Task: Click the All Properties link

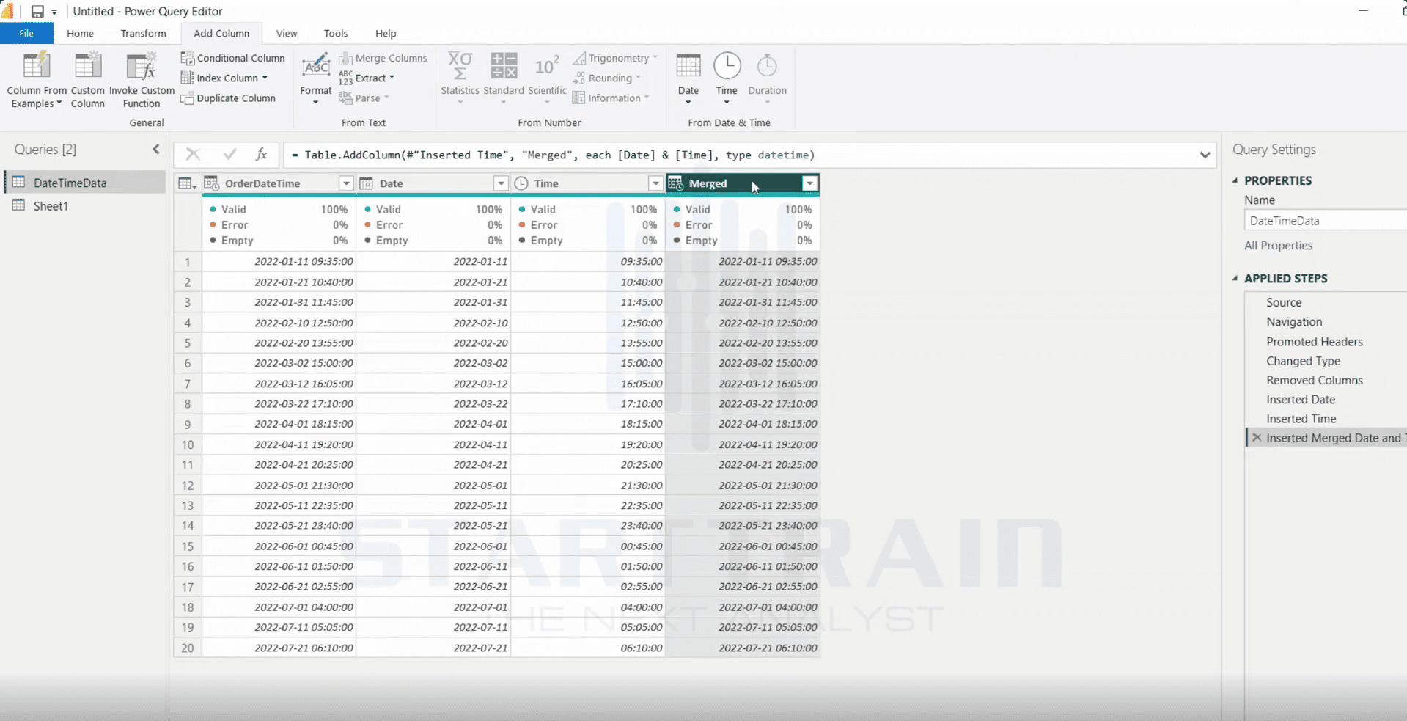Action: (x=1278, y=246)
